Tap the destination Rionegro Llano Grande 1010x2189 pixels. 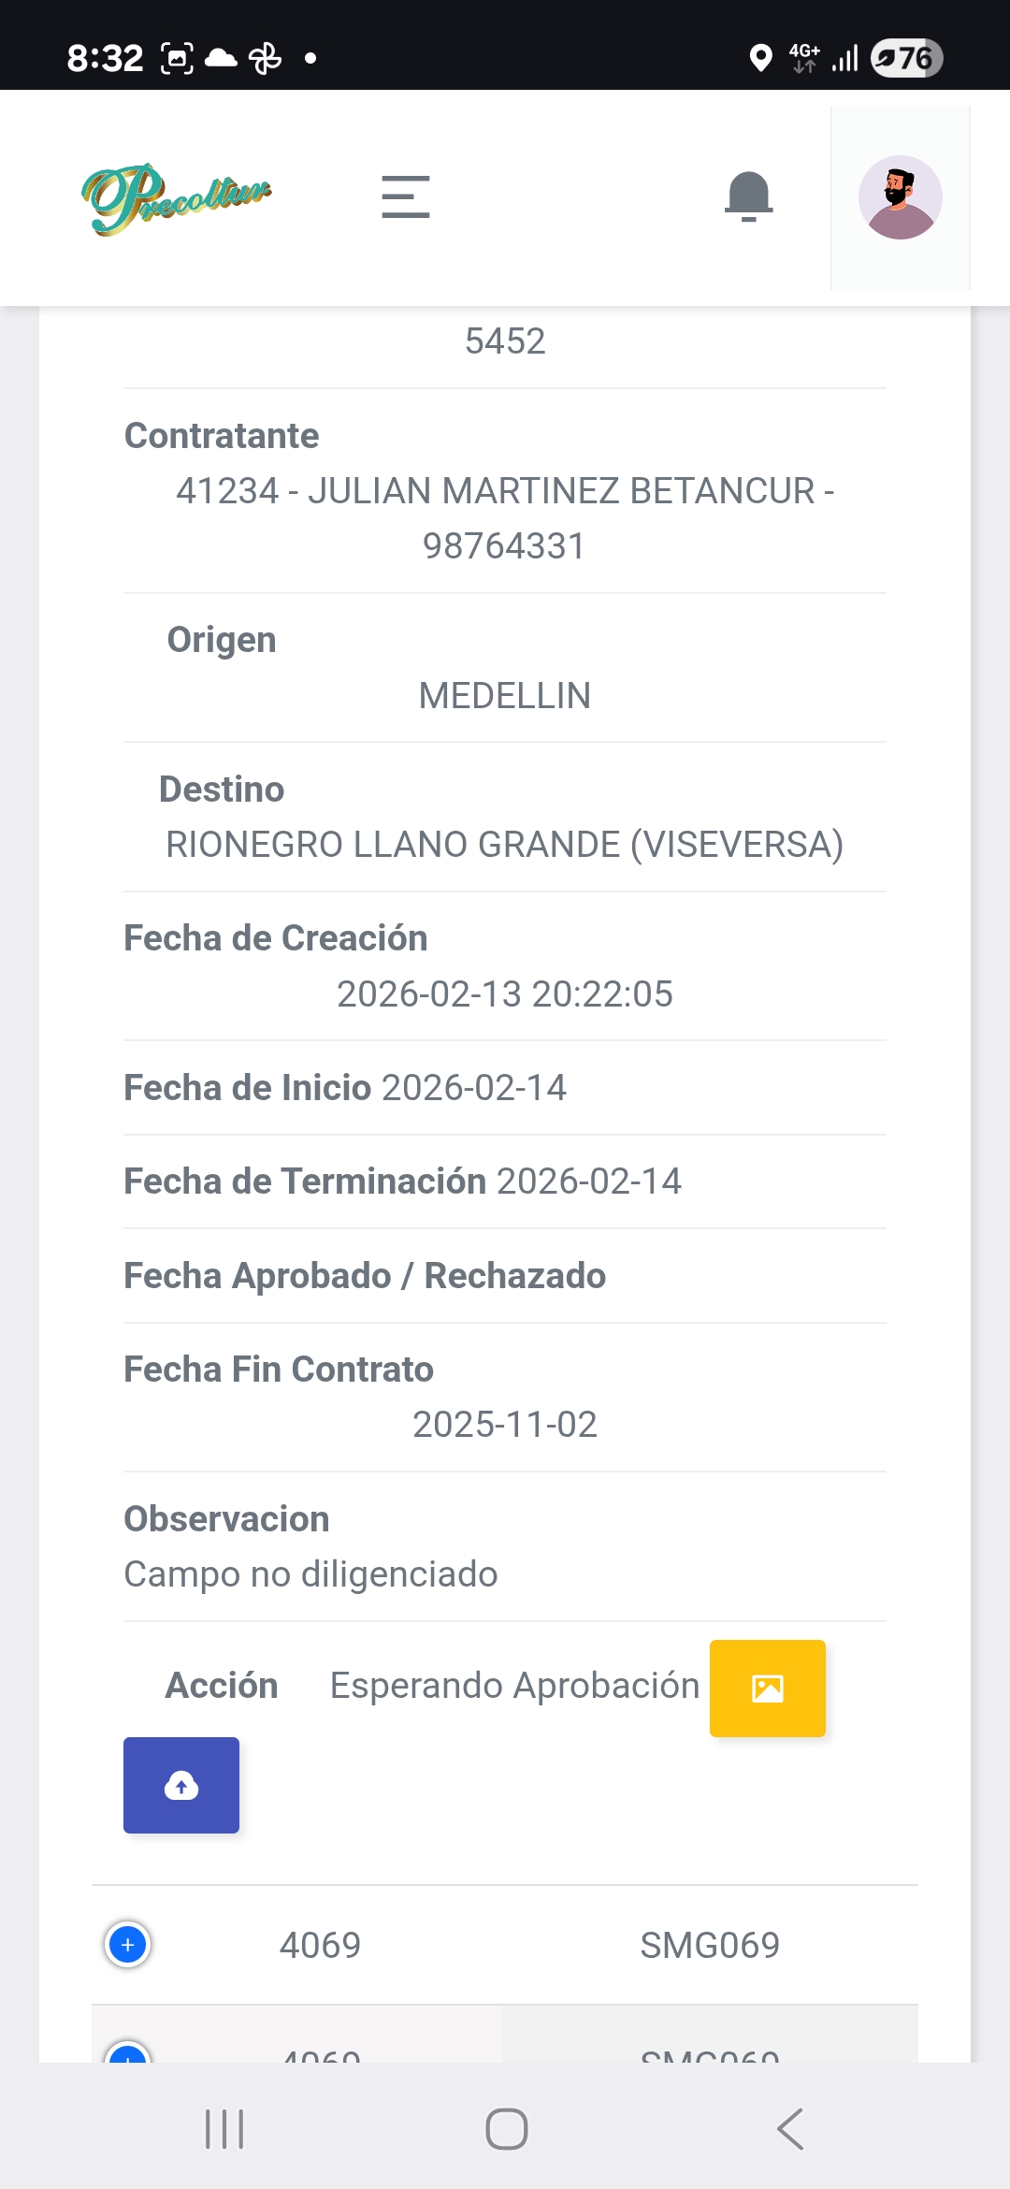tap(505, 844)
